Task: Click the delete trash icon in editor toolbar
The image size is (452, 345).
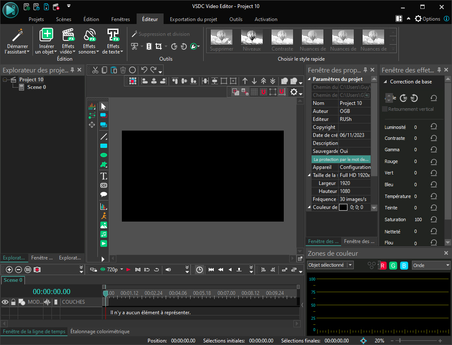Action: pyautogui.click(x=123, y=70)
